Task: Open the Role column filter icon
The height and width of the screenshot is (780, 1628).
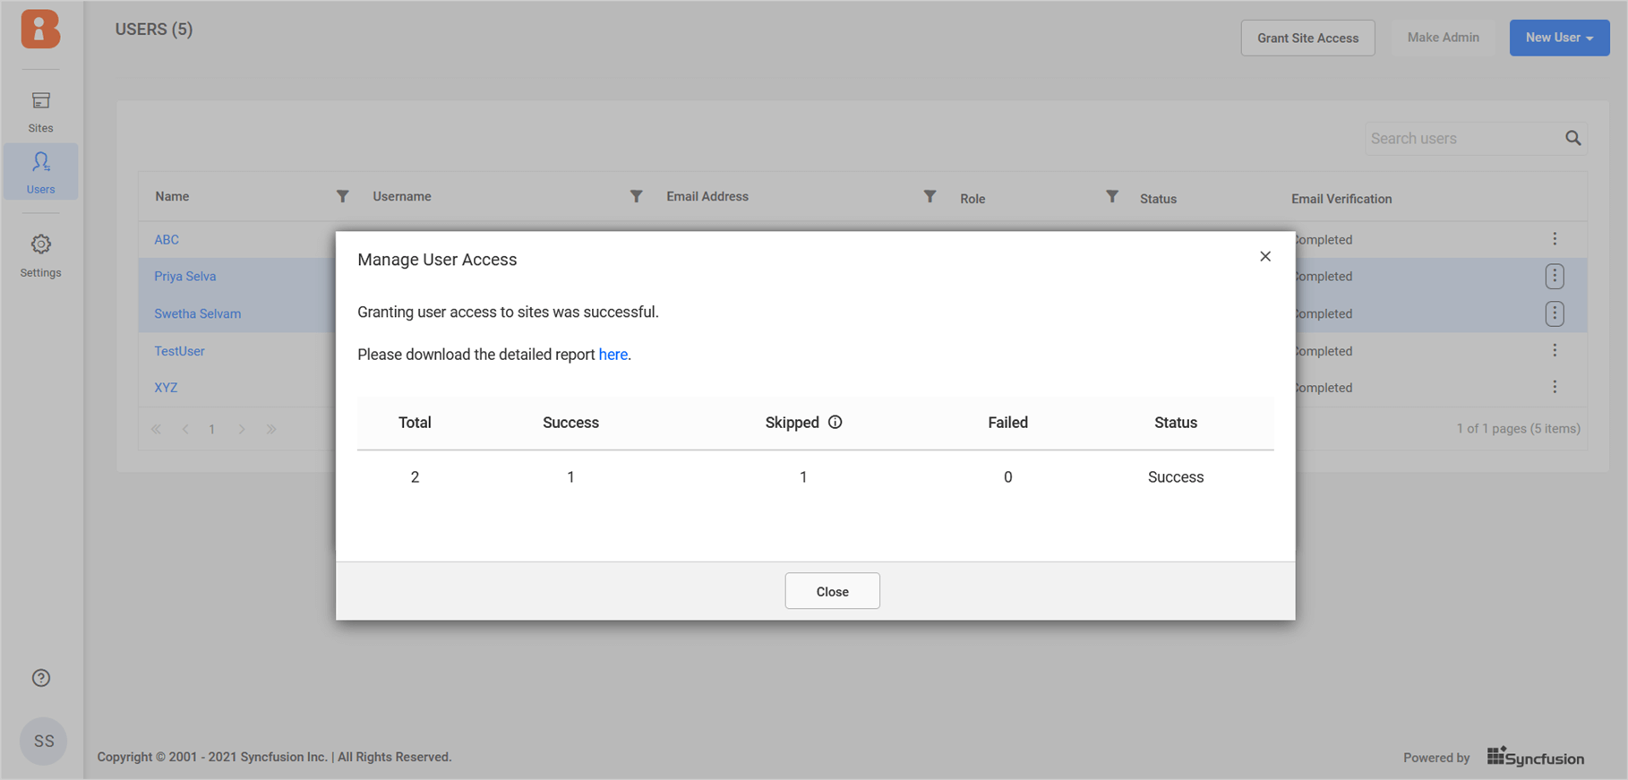Action: [x=1111, y=196]
